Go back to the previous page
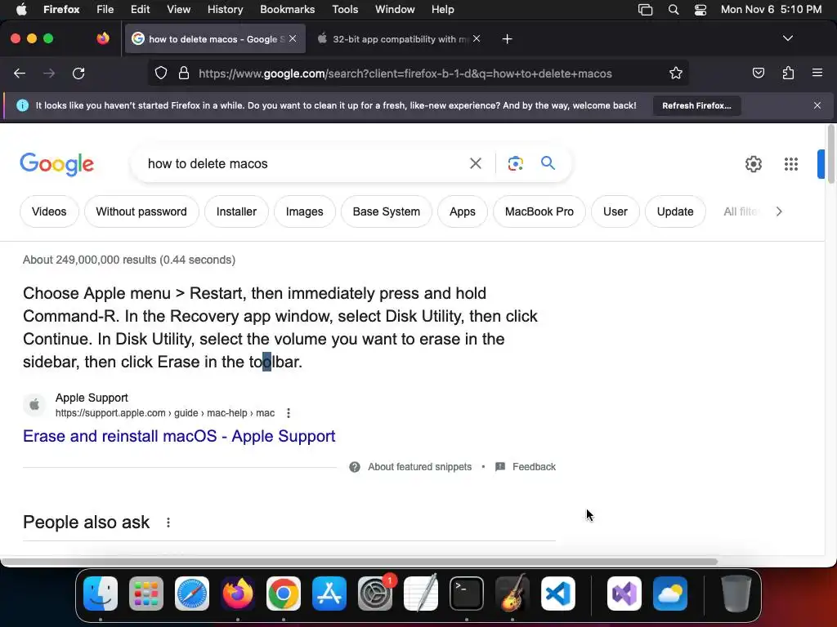Image resolution: width=837 pixels, height=627 pixels. tap(20, 73)
